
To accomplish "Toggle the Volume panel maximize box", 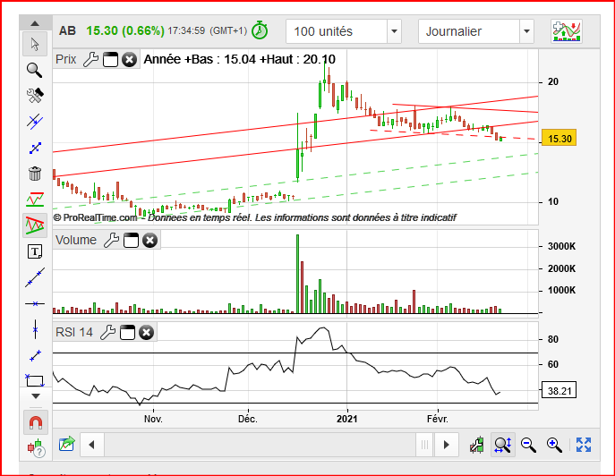I will pyautogui.click(x=131, y=240).
